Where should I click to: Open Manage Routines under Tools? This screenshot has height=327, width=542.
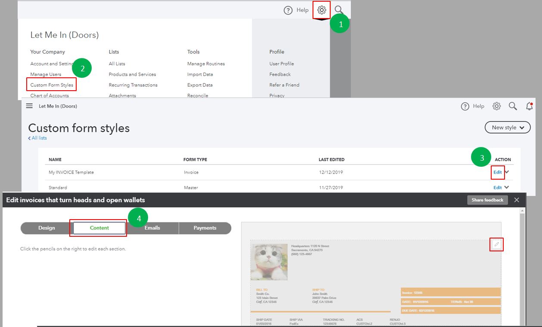[206, 64]
